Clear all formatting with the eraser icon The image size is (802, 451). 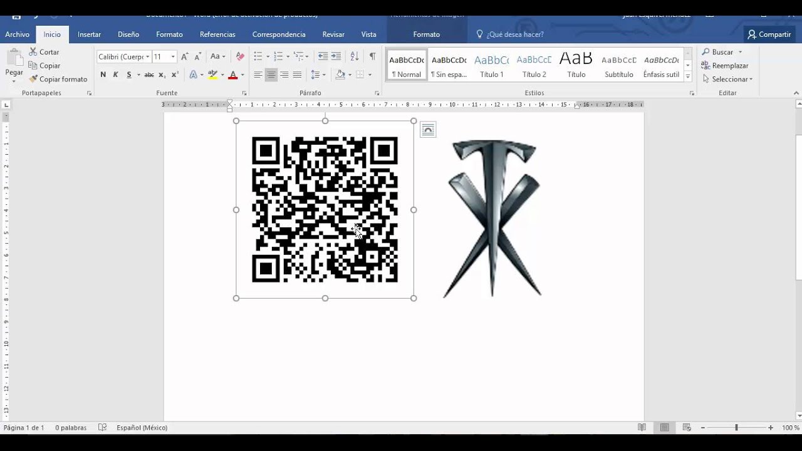pyautogui.click(x=239, y=56)
